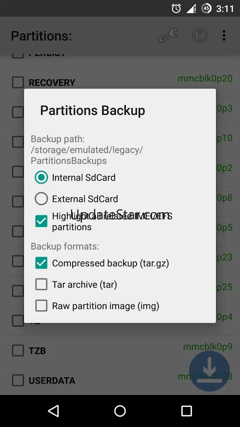Open the recent apps square button

pyautogui.click(x=186, y=411)
